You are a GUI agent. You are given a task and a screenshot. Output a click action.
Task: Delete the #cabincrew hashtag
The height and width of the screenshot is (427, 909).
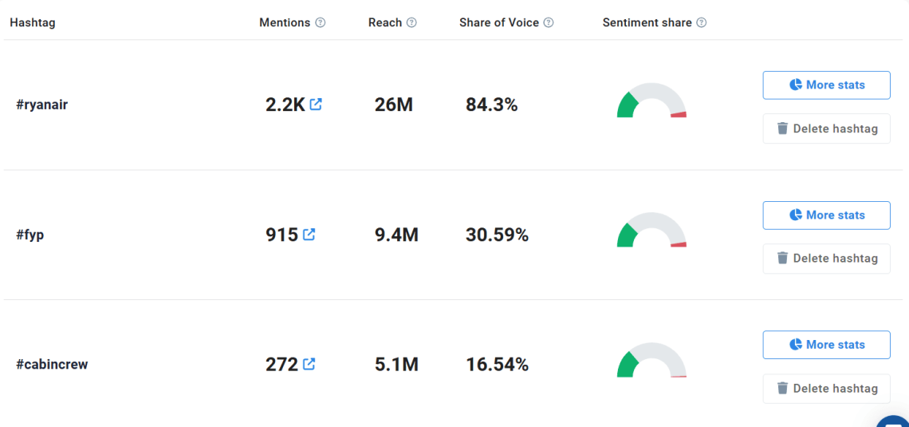(826, 388)
